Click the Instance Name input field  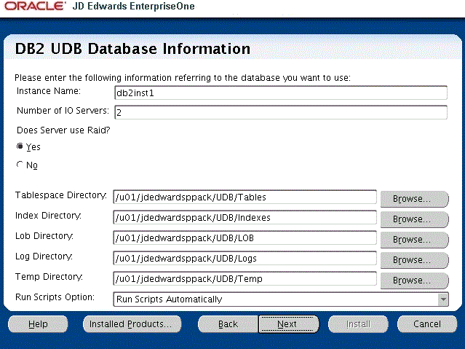281,93
